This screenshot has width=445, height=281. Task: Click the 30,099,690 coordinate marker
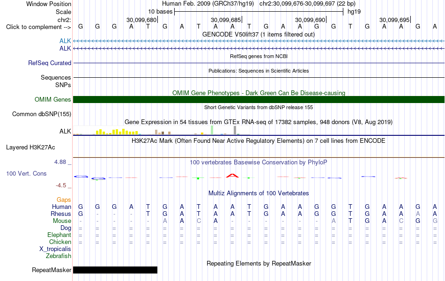click(x=310, y=20)
